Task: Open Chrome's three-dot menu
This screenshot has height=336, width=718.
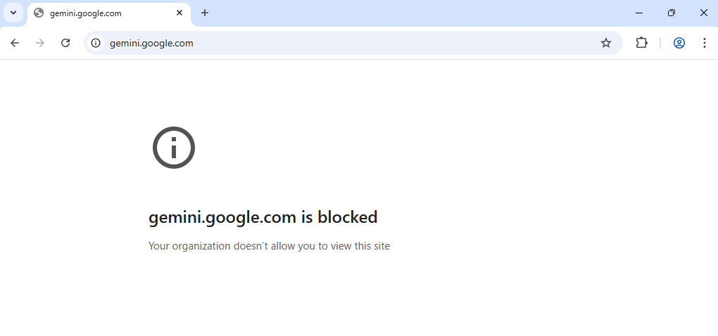Action: pos(704,43)
